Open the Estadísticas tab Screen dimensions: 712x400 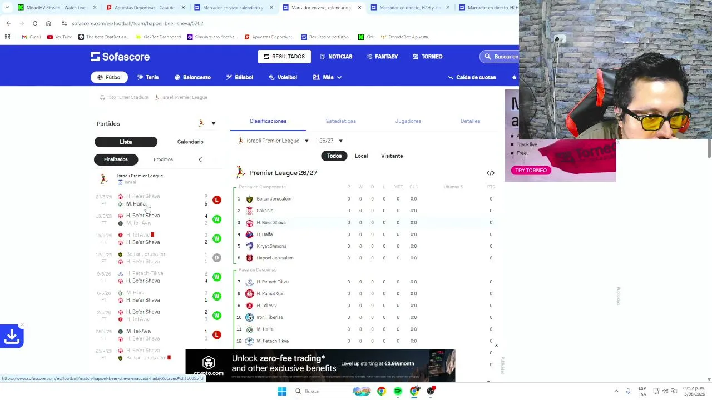[341, 121]
